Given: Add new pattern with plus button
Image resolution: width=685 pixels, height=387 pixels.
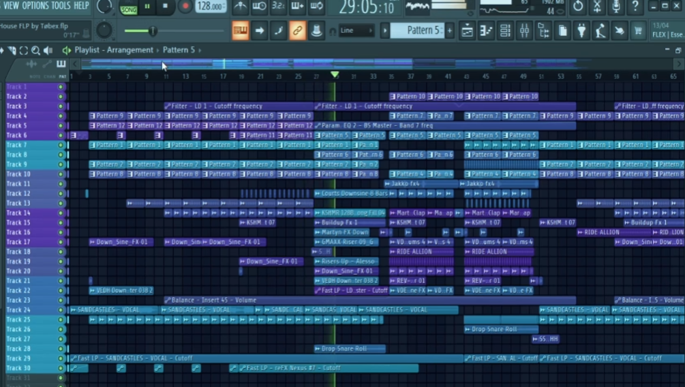Looking at the screenshot, I should click(450, 31).
